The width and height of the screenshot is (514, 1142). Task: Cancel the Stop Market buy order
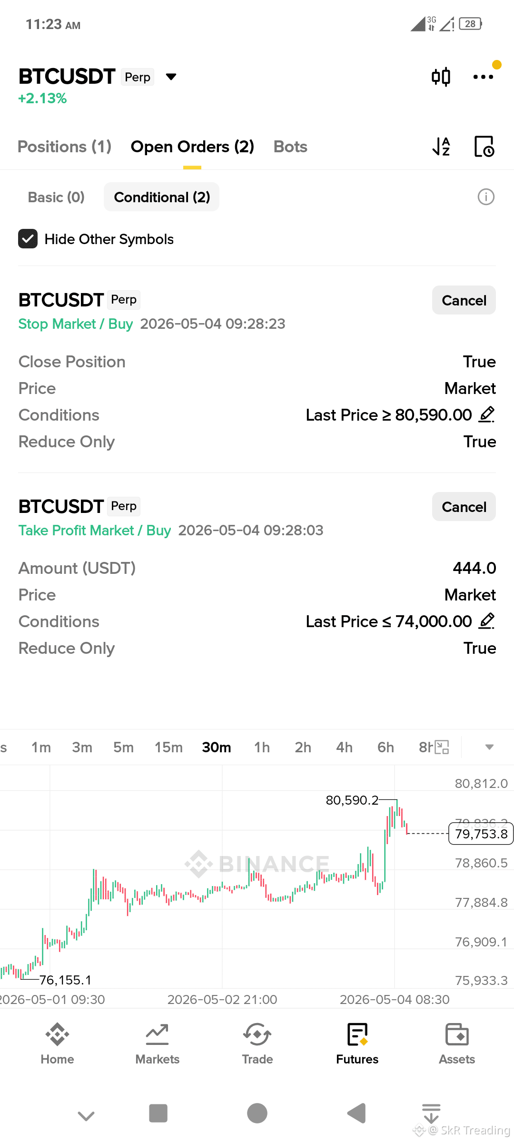click(x=464, y=300)
